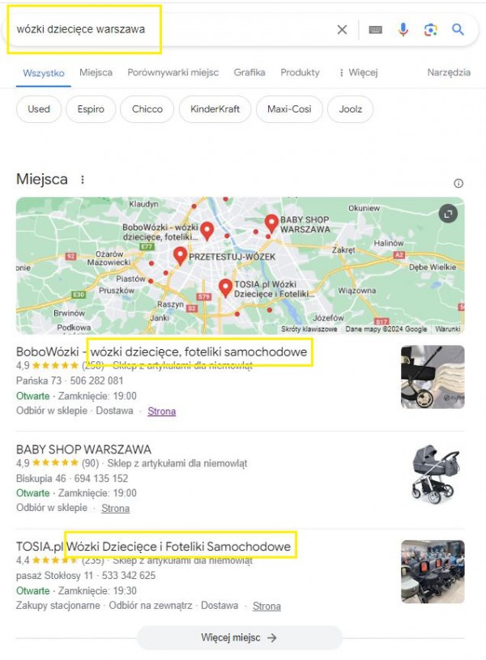This screenshot has height=660, width=486.
Task: Open the BABY SHOP WARSZAWA listing title
Action: [83, 449]
